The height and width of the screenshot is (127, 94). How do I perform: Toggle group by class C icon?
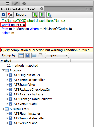click(x=27, y=55)
